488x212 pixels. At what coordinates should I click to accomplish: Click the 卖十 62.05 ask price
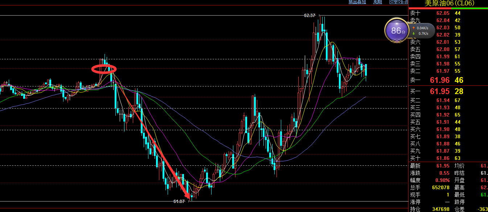[443, 13]
